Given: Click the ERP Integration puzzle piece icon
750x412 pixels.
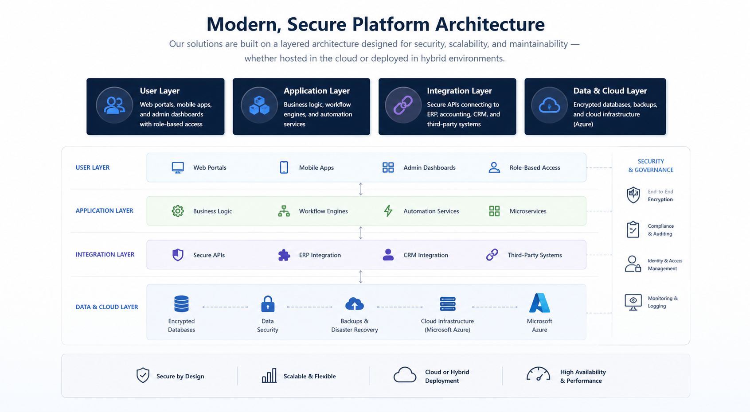Looking at the screenshot, I should 284,255.
